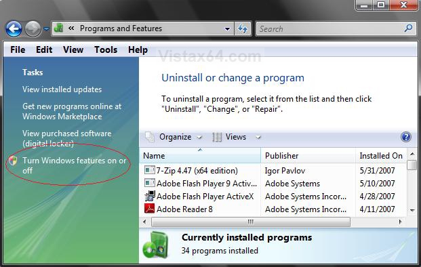Open the Help menu
This screenshot has height=267, width=421.
click(138, 50)
